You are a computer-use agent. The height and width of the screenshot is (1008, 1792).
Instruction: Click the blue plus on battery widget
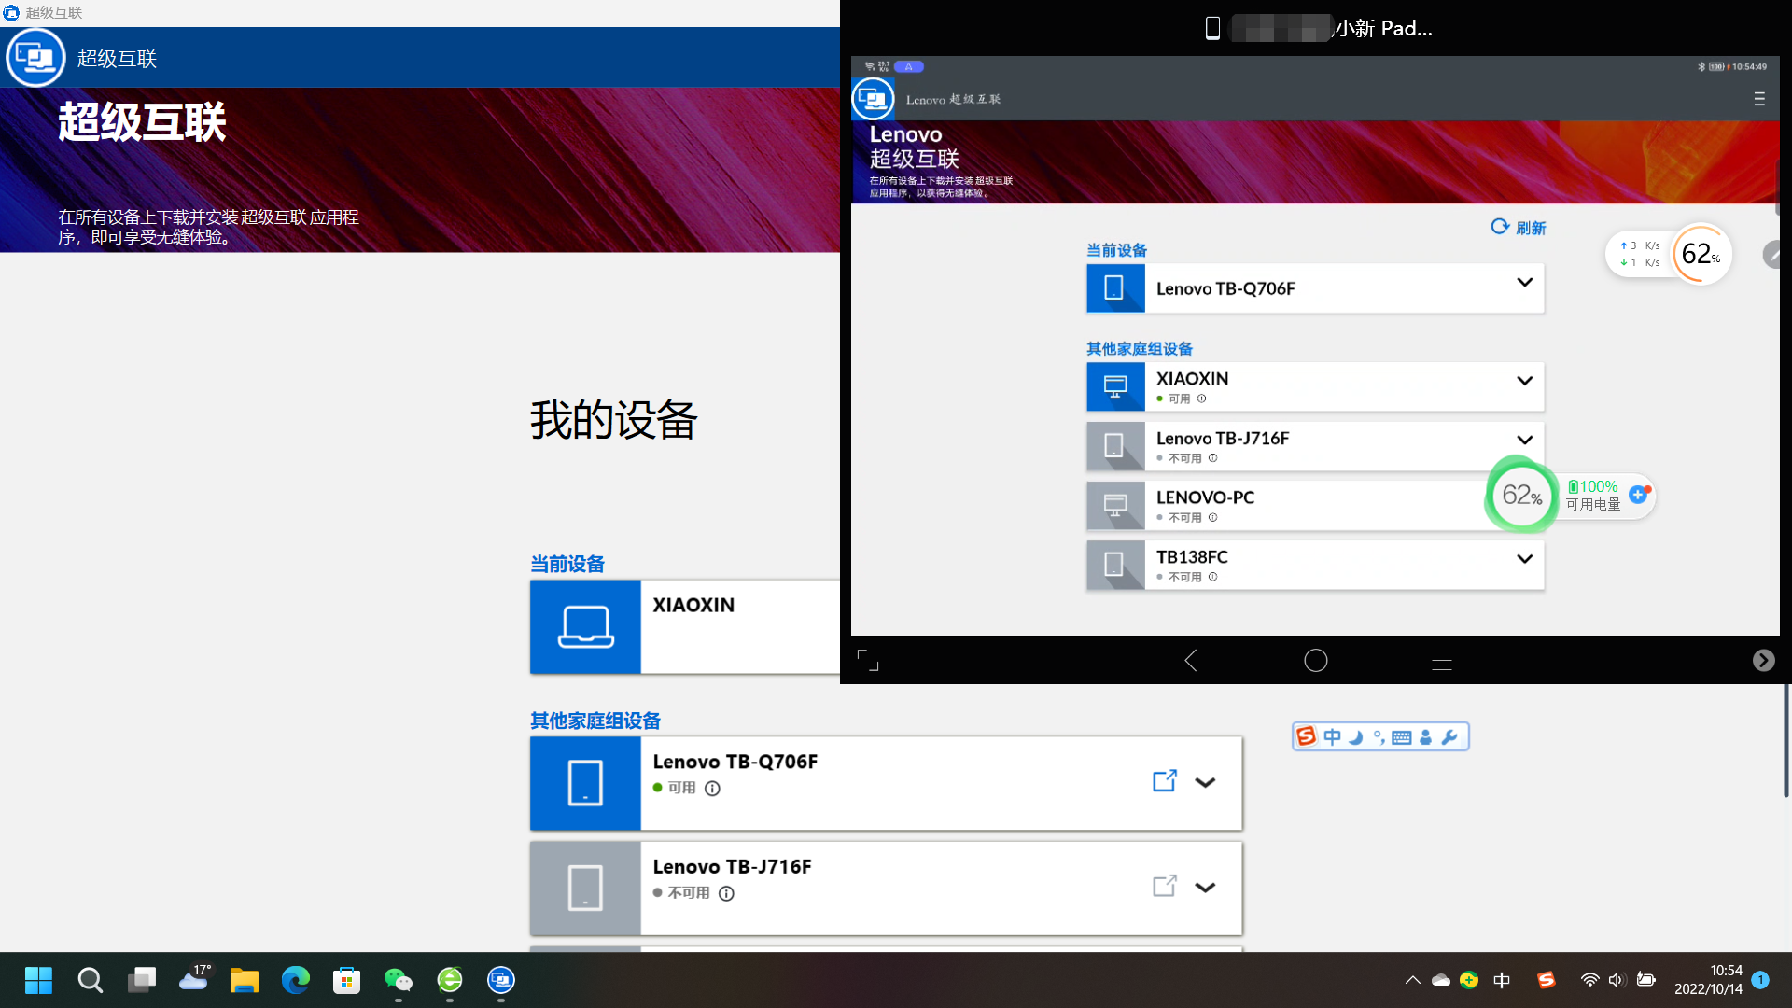1638,495
